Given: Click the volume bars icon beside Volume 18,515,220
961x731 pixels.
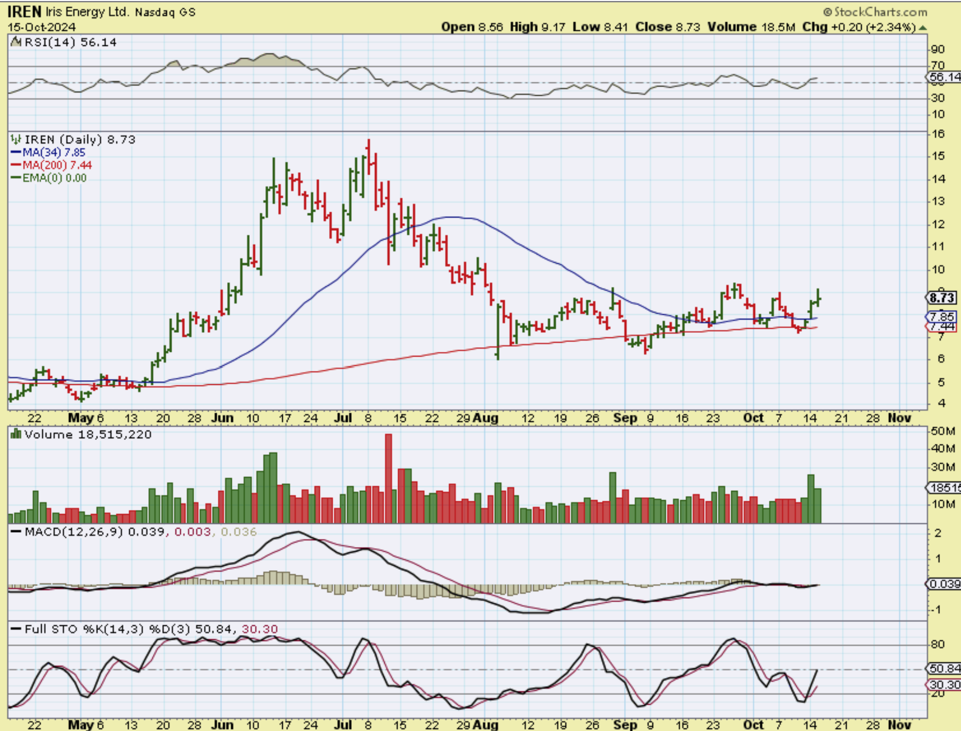Looking at the screenshot, I should coord(16,434).
